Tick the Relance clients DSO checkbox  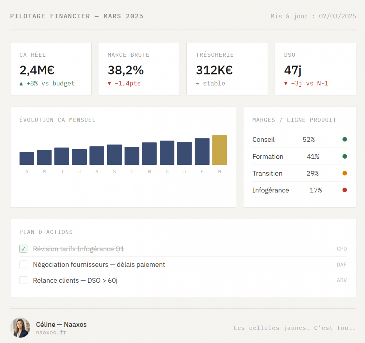(23, 280)
